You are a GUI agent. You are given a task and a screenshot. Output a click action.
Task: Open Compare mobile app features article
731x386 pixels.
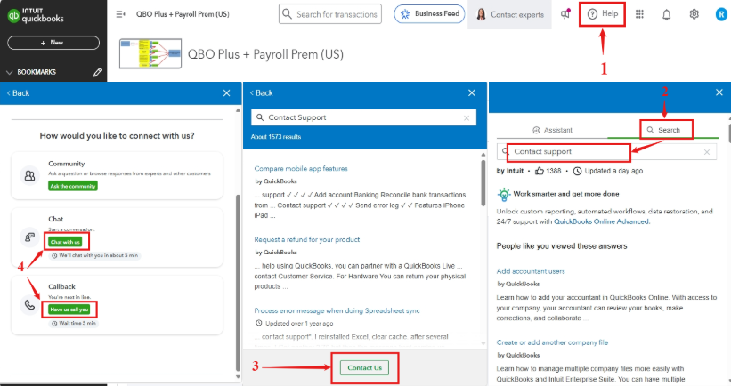301,169
